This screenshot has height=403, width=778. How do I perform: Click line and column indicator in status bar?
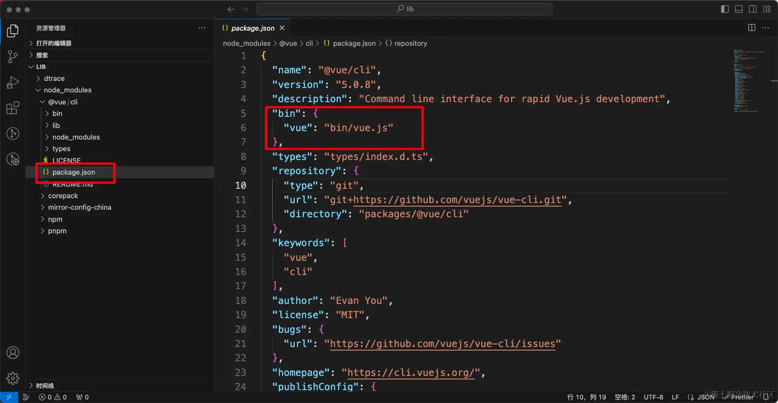586,397
